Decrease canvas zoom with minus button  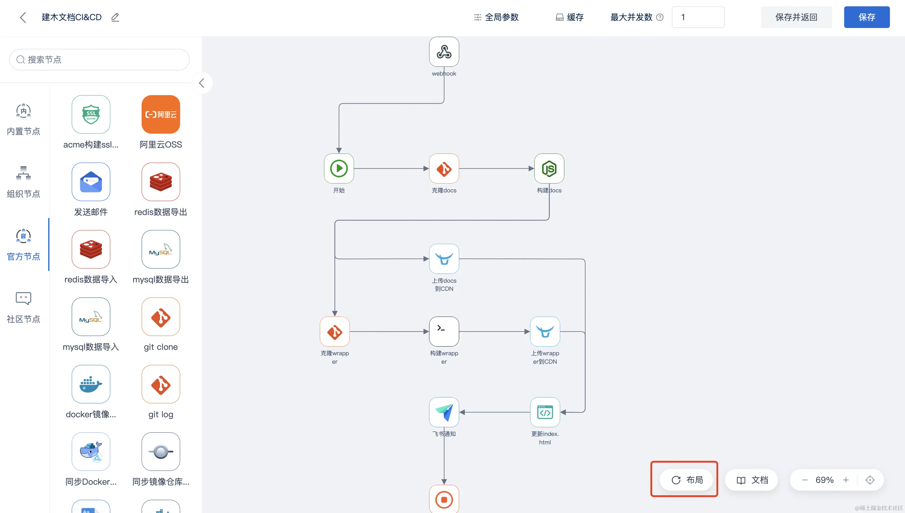click(804, 480)
